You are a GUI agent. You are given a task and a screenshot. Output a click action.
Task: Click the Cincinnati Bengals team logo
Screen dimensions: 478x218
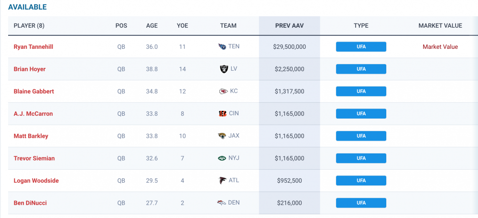click(x=222, y=114)
